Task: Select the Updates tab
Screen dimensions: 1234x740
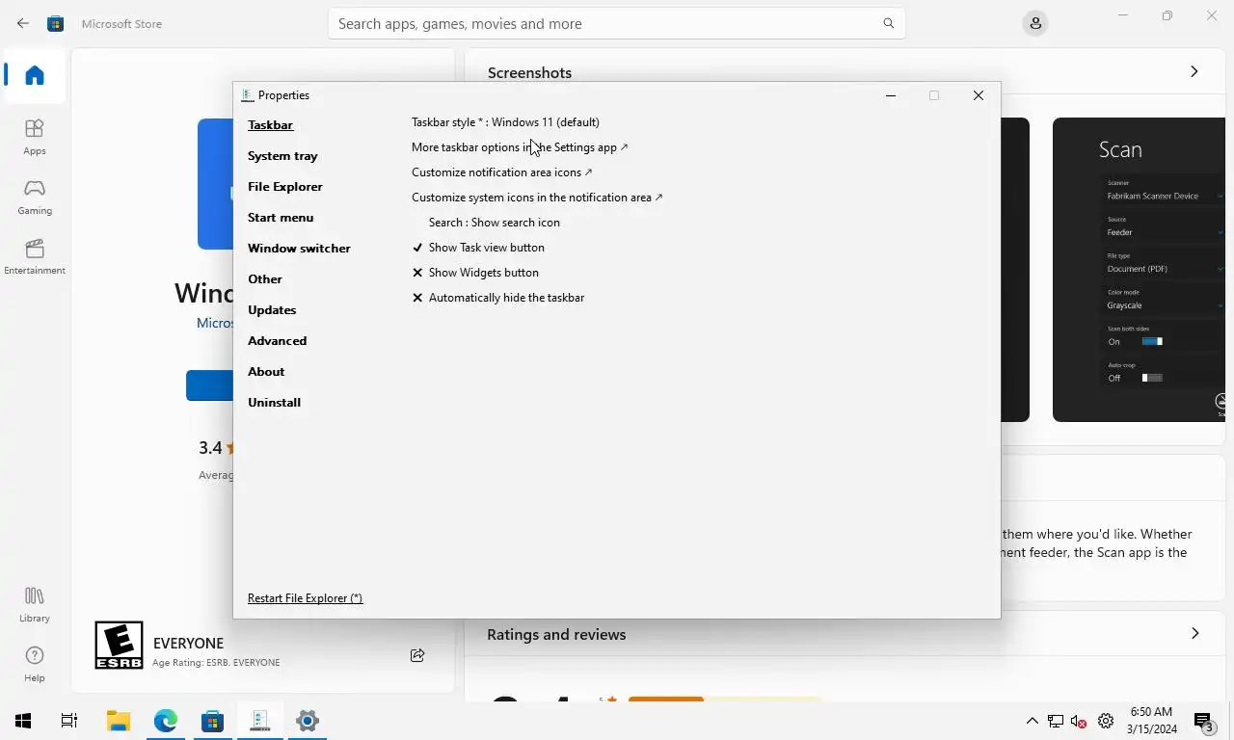Action: click(272, 310)
